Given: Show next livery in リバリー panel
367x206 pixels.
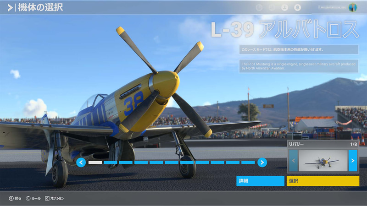Looking at the screenshot, I should pos(353,161).
